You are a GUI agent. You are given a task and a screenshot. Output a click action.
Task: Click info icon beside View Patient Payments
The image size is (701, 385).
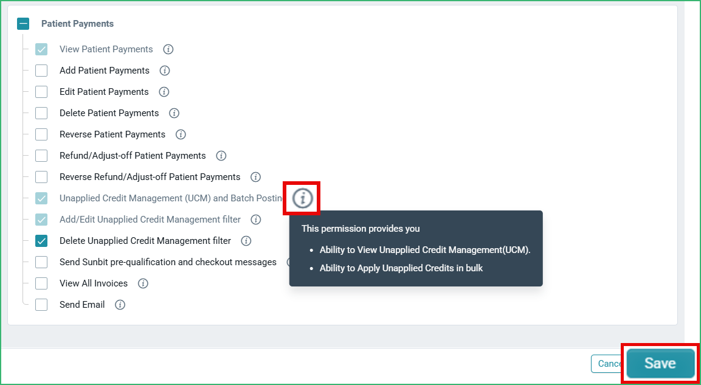168,49
